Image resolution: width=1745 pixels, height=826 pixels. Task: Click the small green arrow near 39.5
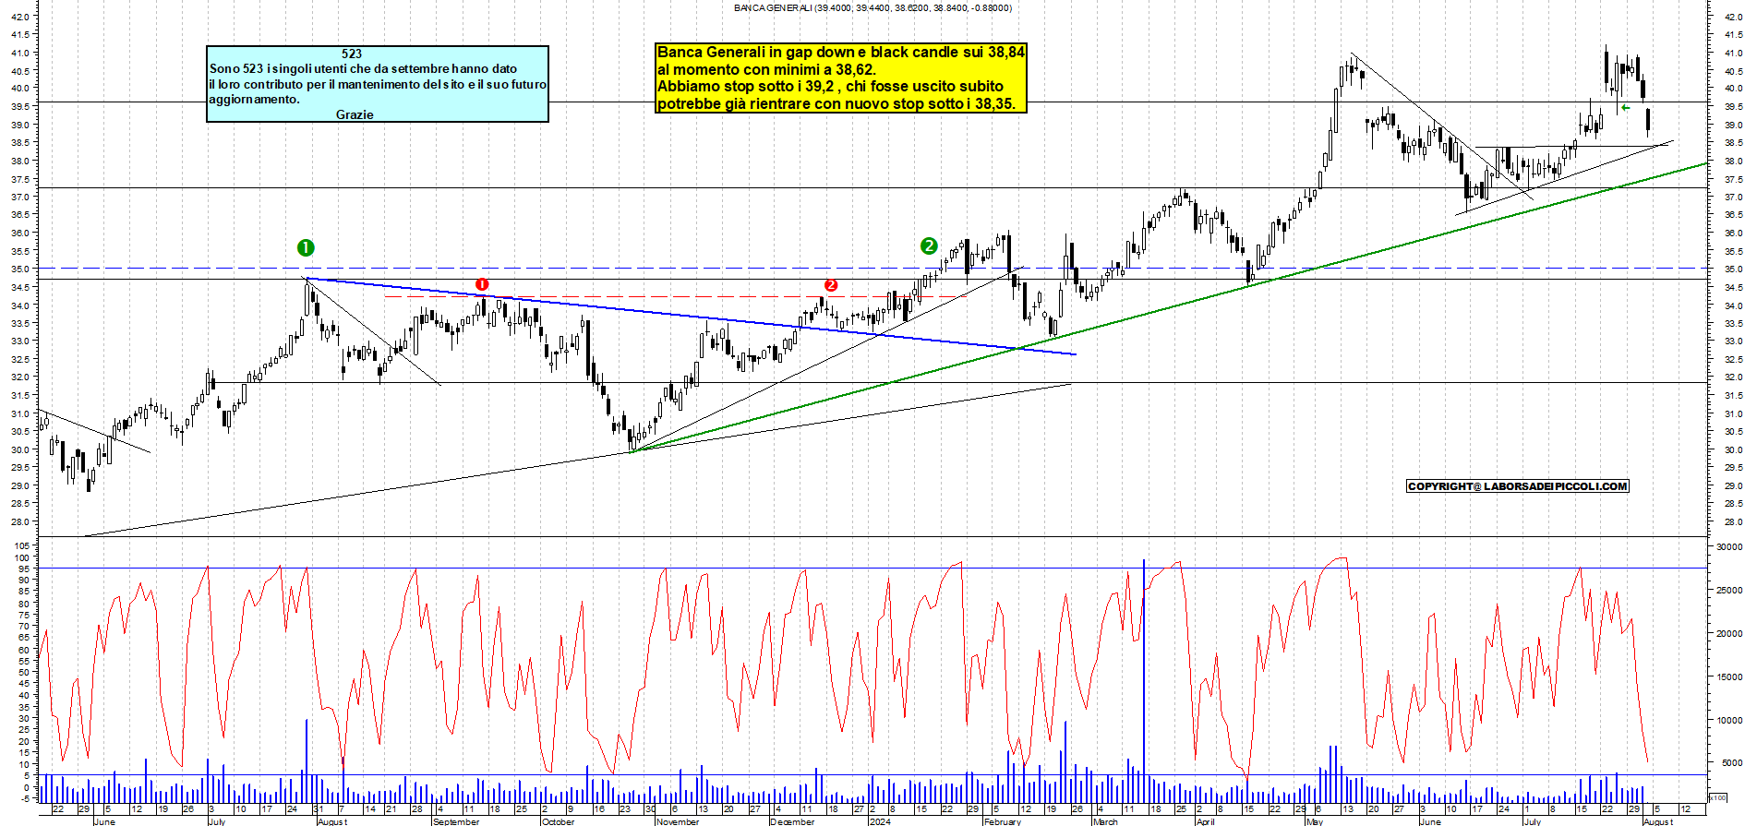point(1625,108)
